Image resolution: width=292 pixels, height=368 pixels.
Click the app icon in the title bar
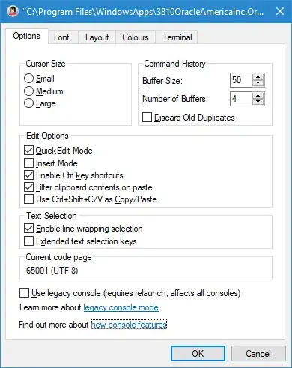13,11
